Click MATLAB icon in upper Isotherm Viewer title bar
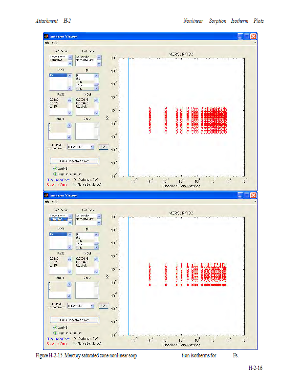The height and width of the screenshot is (390, 302). click(x=46, y=36)
